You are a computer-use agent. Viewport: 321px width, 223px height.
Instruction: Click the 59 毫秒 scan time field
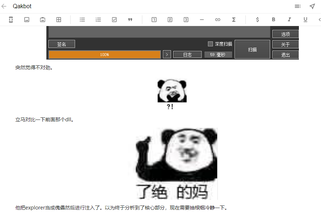(x=218, y=55)
